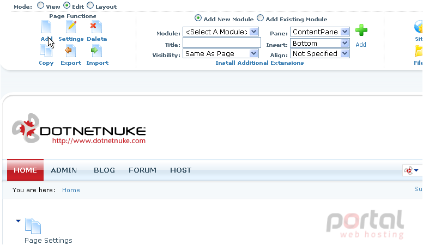
Task: Click the Add text link under plus
Action: click(x=361, y=45)
